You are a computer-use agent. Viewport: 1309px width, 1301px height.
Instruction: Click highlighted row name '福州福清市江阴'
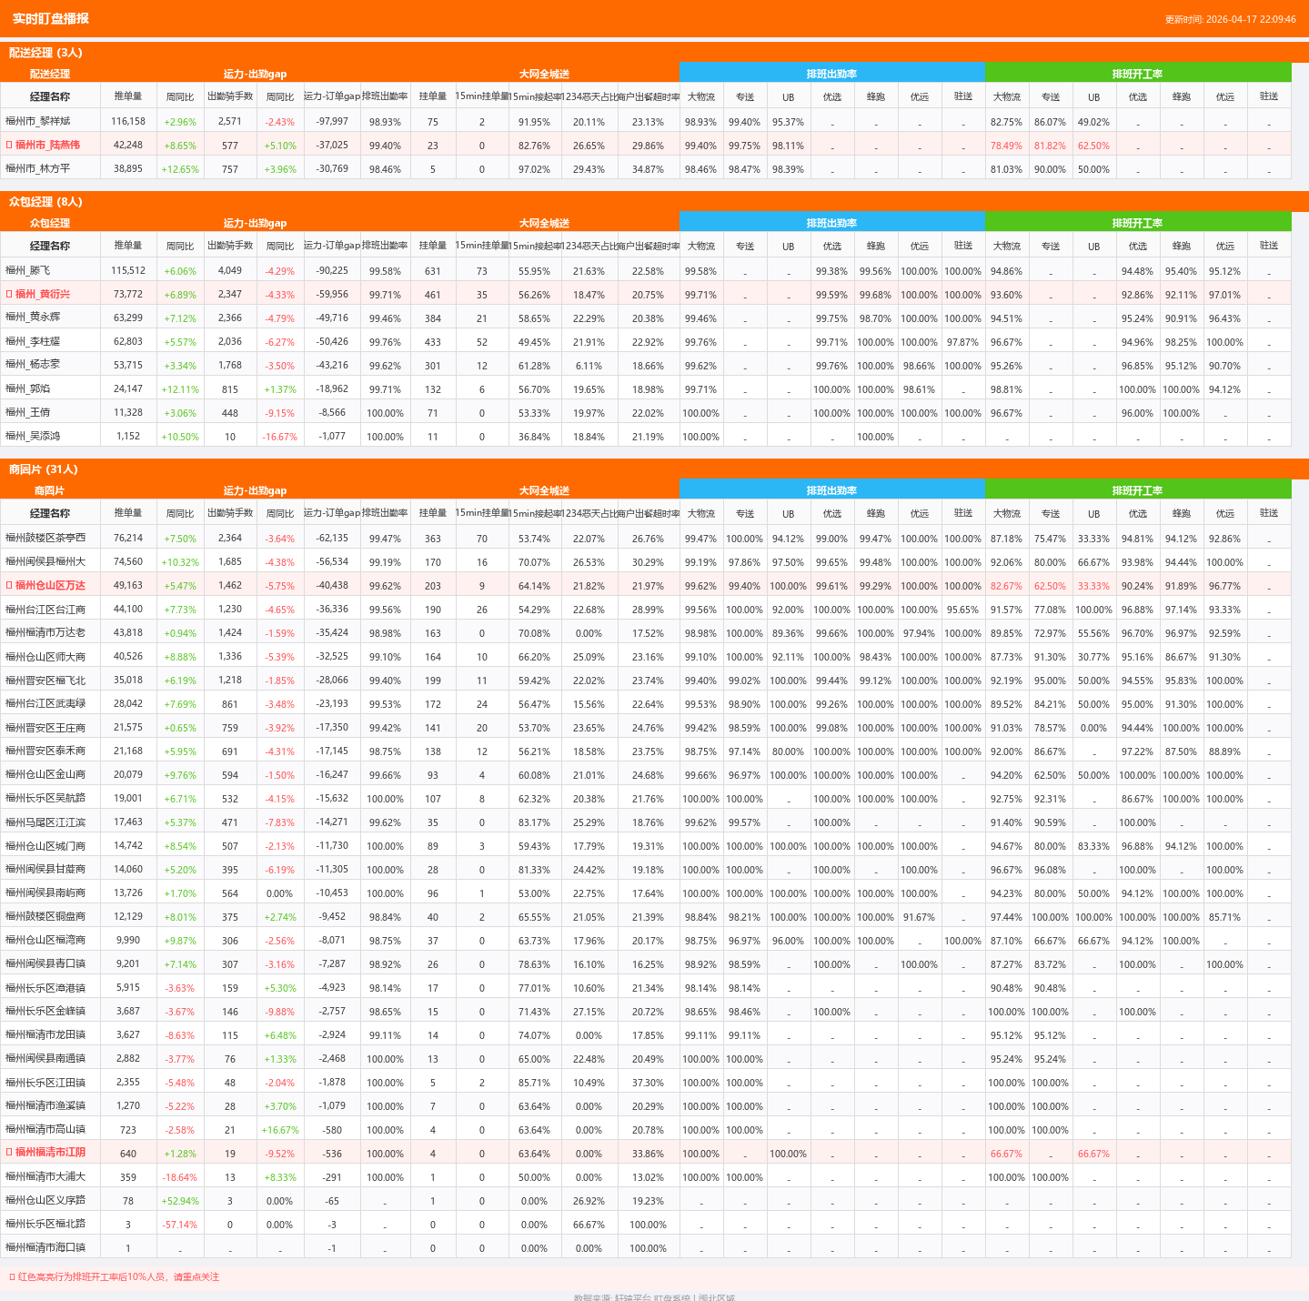pyautogui.click(x=50, y=1153)
